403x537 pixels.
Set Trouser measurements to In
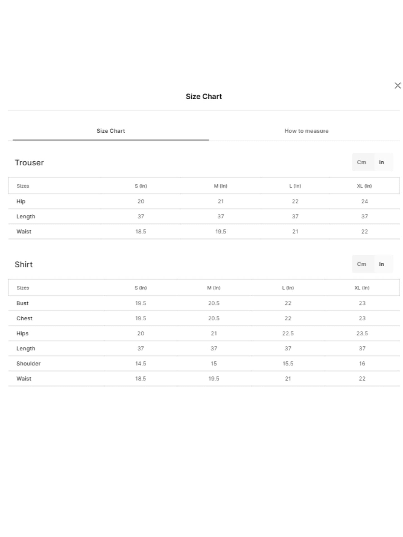[381, 162]
